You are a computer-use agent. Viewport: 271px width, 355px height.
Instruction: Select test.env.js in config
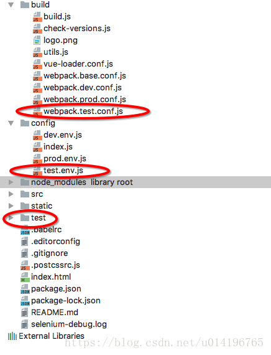[63, 171]
